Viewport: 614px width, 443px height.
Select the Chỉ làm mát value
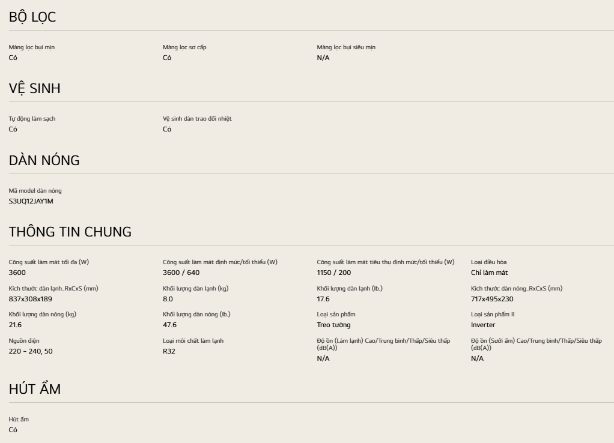coord(490,273)
